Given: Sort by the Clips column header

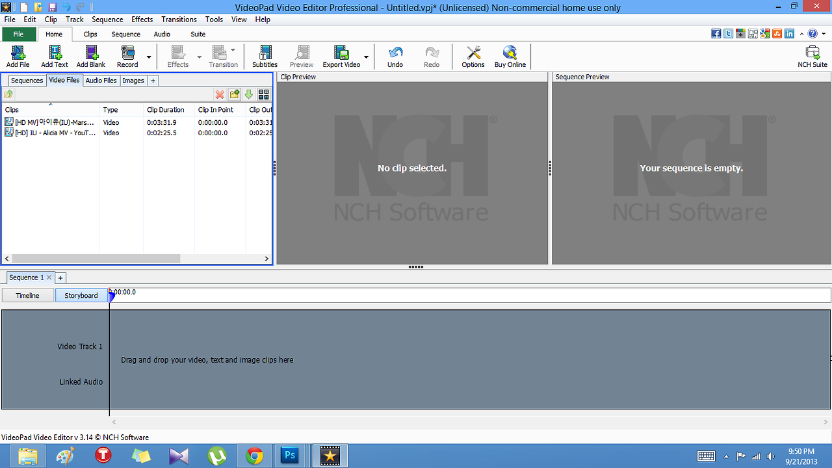Looking at the screenshot, I should pyautogui.click(x=51, y=110).
